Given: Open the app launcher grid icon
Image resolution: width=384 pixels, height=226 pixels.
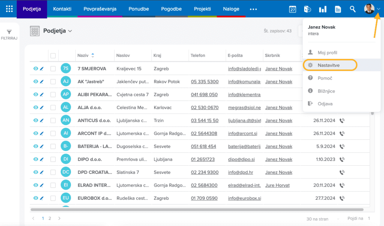Looking at the screenshot, I should click(9, 9).
